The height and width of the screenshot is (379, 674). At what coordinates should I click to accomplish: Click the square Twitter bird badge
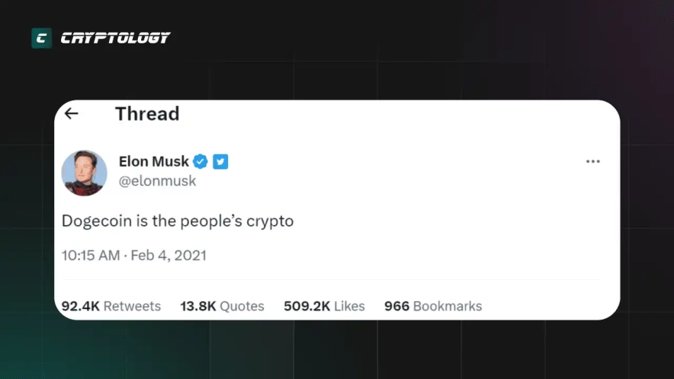(x=220, y=161)
